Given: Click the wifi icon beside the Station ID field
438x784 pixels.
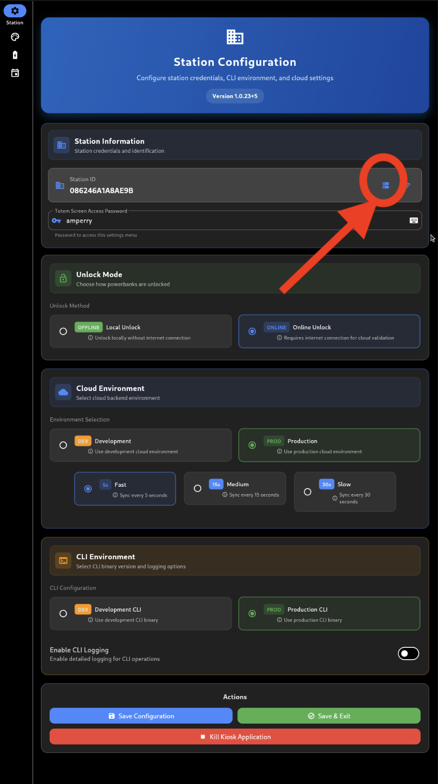Looking at the screenshot, I should [x=407, y=185].
